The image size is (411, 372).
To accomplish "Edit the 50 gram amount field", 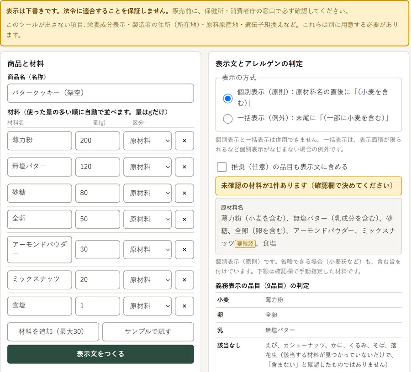I will click(98, 219).
